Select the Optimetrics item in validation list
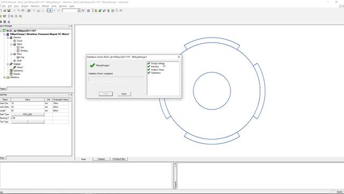 (156, 73)
